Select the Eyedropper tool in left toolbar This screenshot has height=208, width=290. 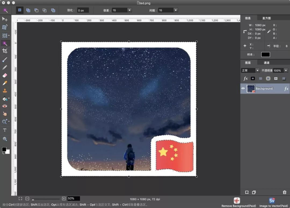click(5, 83)
